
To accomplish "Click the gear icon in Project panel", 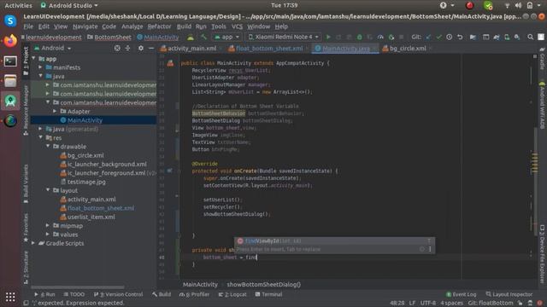I will (140, 48).
